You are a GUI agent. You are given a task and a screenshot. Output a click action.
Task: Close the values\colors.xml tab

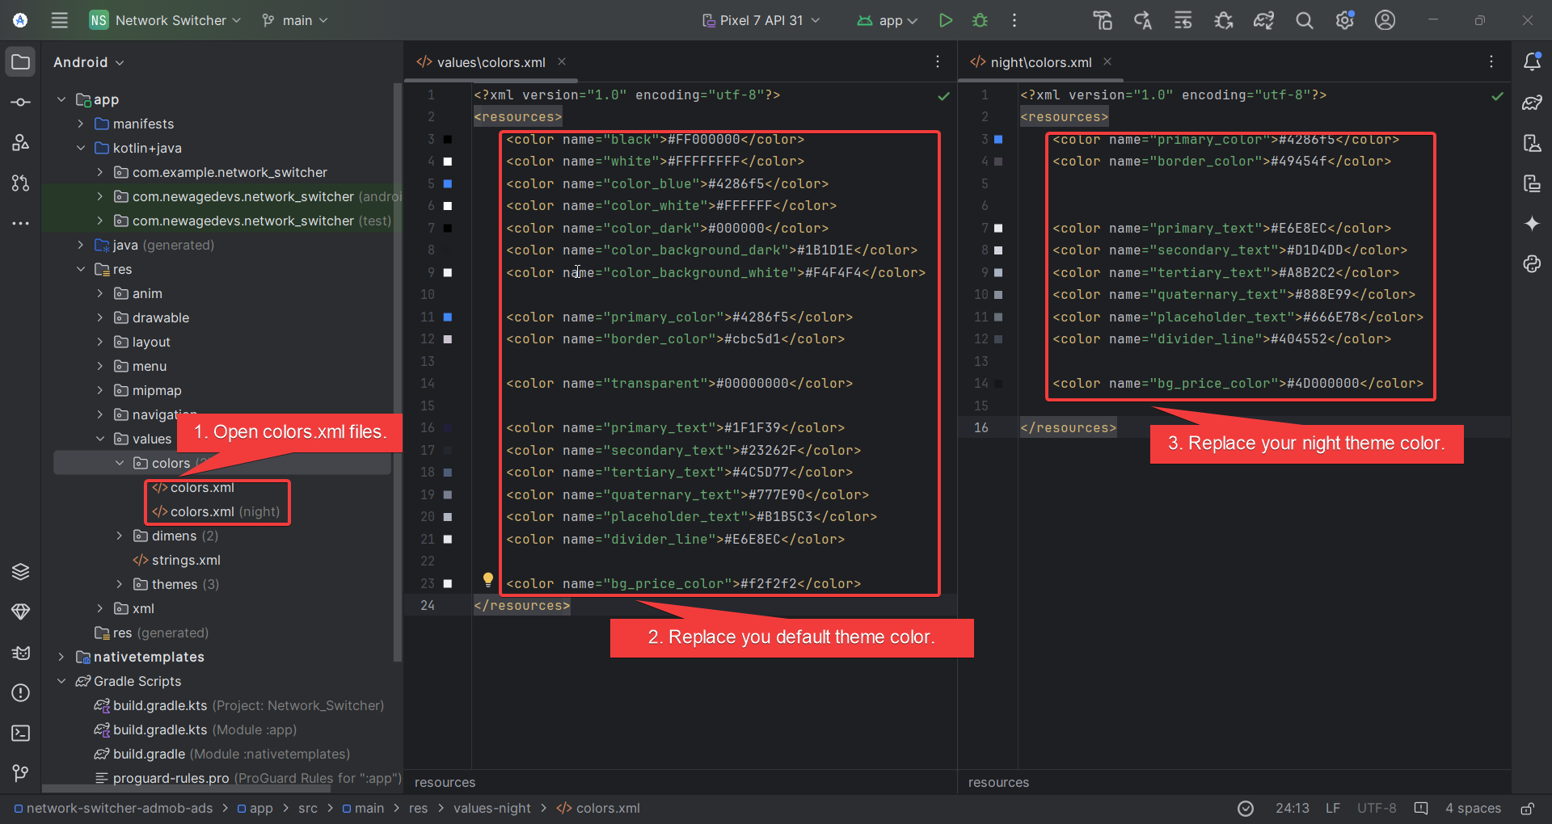562,61
